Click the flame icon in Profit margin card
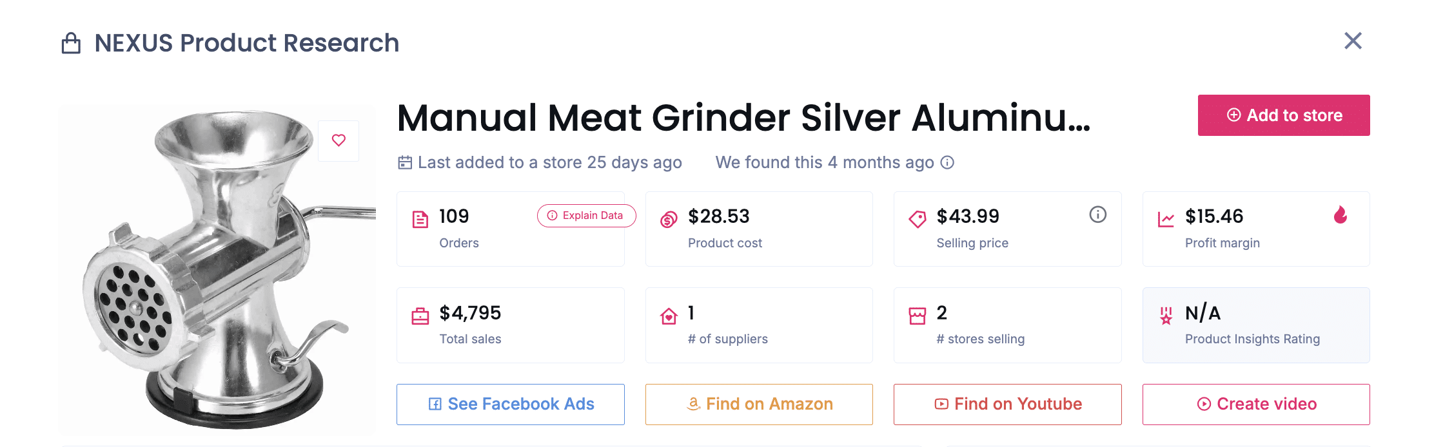The width and height of the screenshot is (1434, 447). 1341,215
